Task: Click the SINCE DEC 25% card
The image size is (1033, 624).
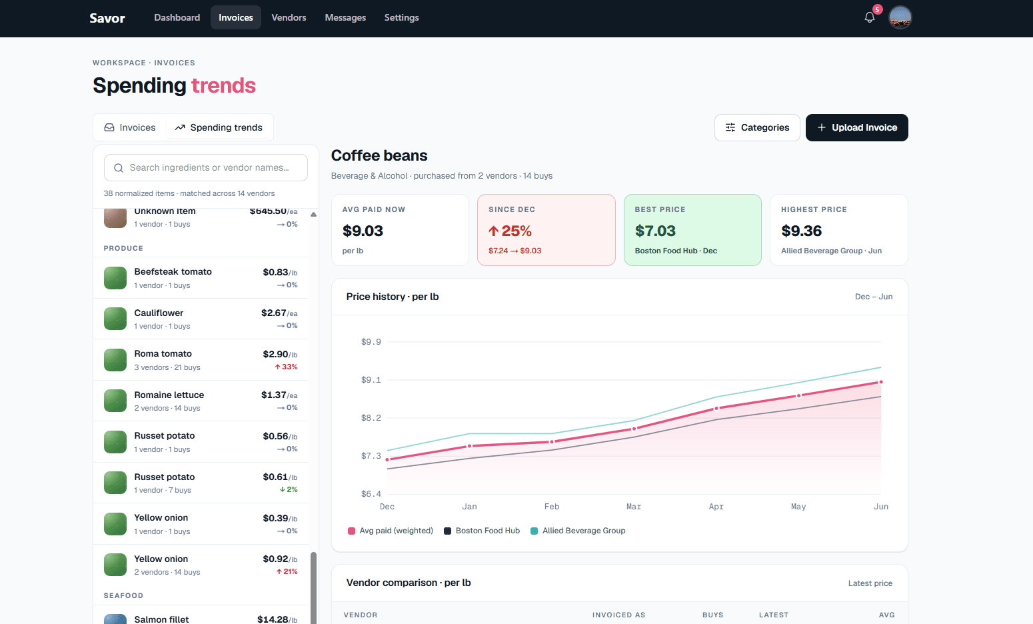Action: coord(546,230)
